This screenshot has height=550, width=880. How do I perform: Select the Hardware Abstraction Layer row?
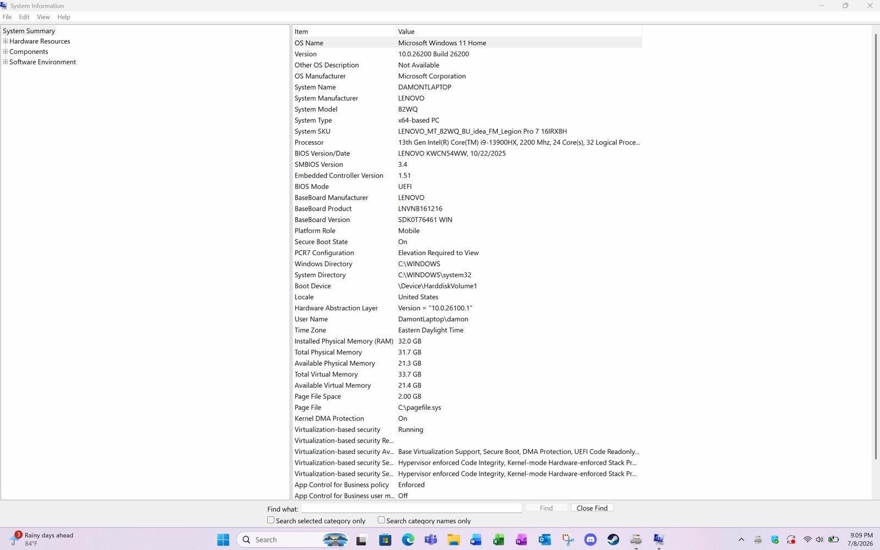(x=467, y=308)
